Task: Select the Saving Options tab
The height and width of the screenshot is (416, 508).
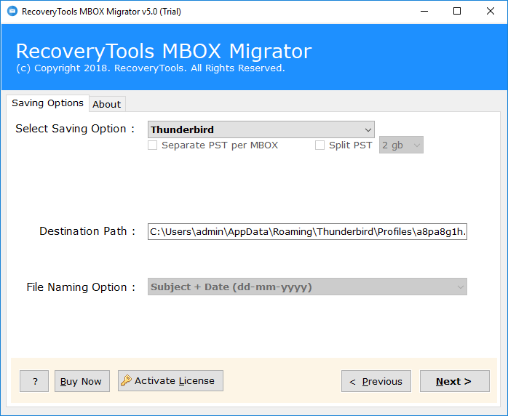Action: [47, 103]
